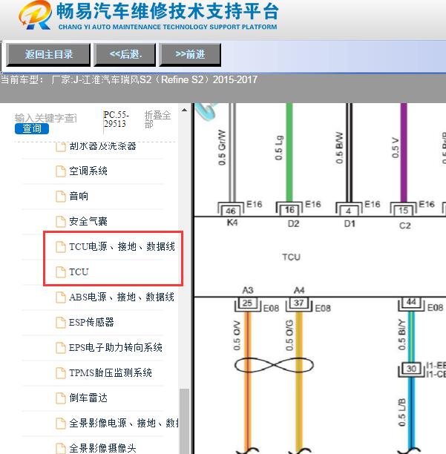The height and width of the screenshot is (454, 446).
Task: Click the 0.5 Gr/W wire label
Action: (x=222, y=148)
